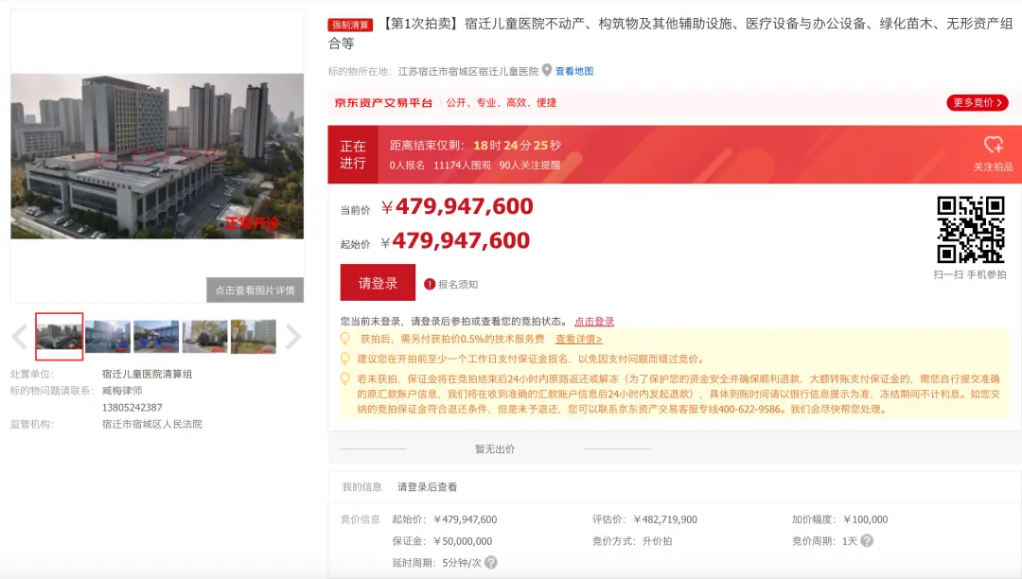1022x579 pixels.
Task: Click the heart icon to follow auction
Action: pyautogui.click(x=993, y=145)
